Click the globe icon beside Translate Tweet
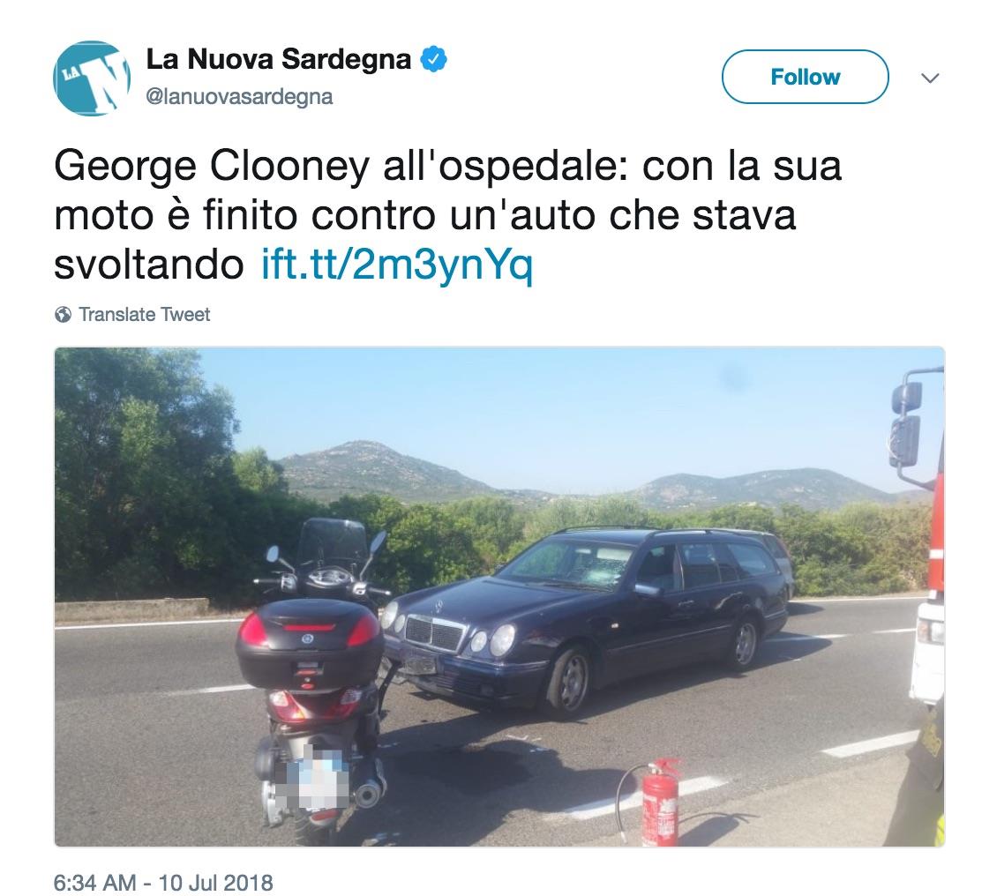This screenshot has height=896, width=997. 63,315
